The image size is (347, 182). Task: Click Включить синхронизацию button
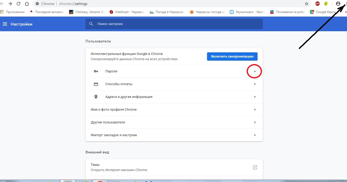click(x=232, y=57)
